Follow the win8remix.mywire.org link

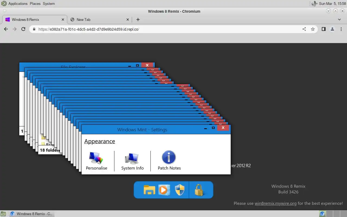(x=275, y=203)
